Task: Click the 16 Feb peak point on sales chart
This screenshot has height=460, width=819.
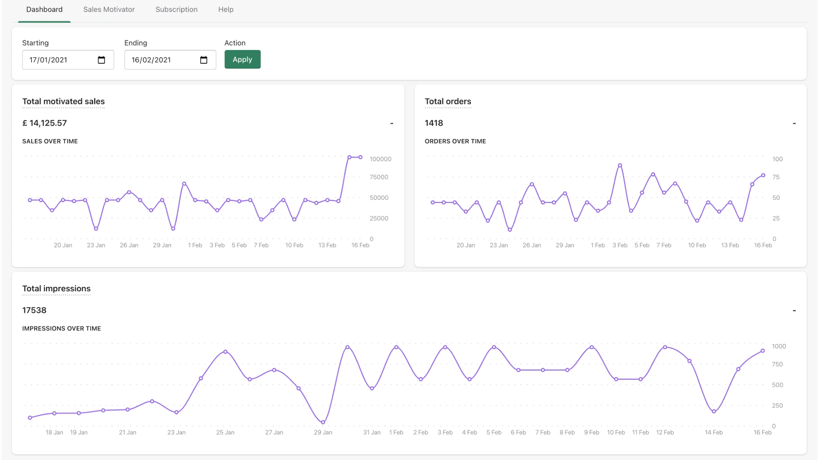Action: click(x=360, y=157)
